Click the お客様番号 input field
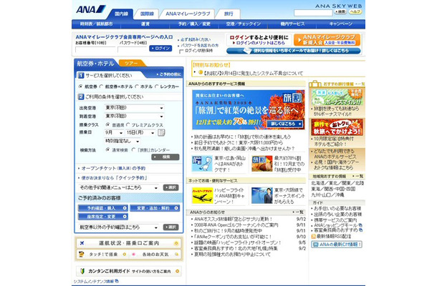This screenshot has width=437, height=286. [x=95, y=49]
